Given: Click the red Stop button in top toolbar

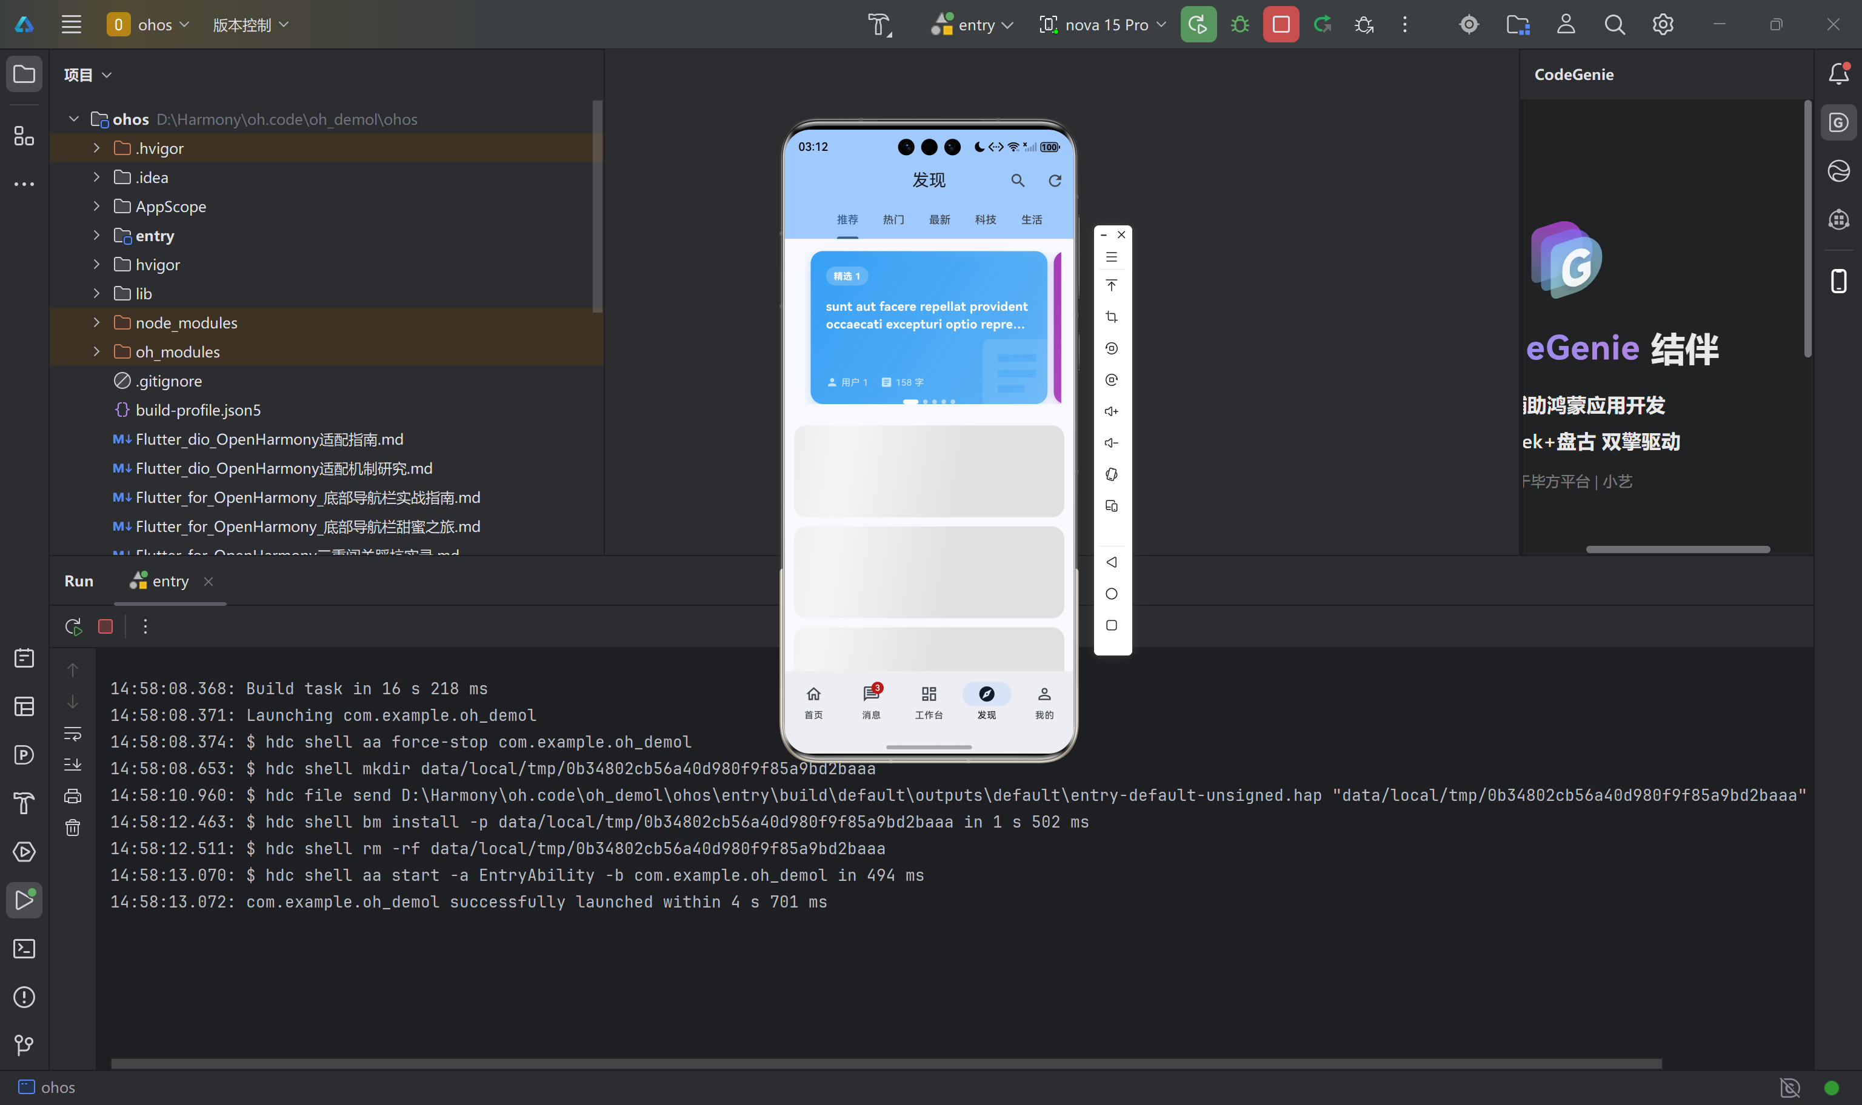Looking at the screenshot, I should 1280,25.
